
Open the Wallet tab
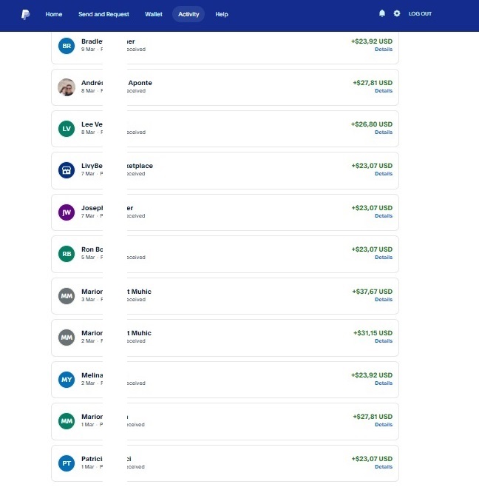pyautogui.click(x=154, y=14)
